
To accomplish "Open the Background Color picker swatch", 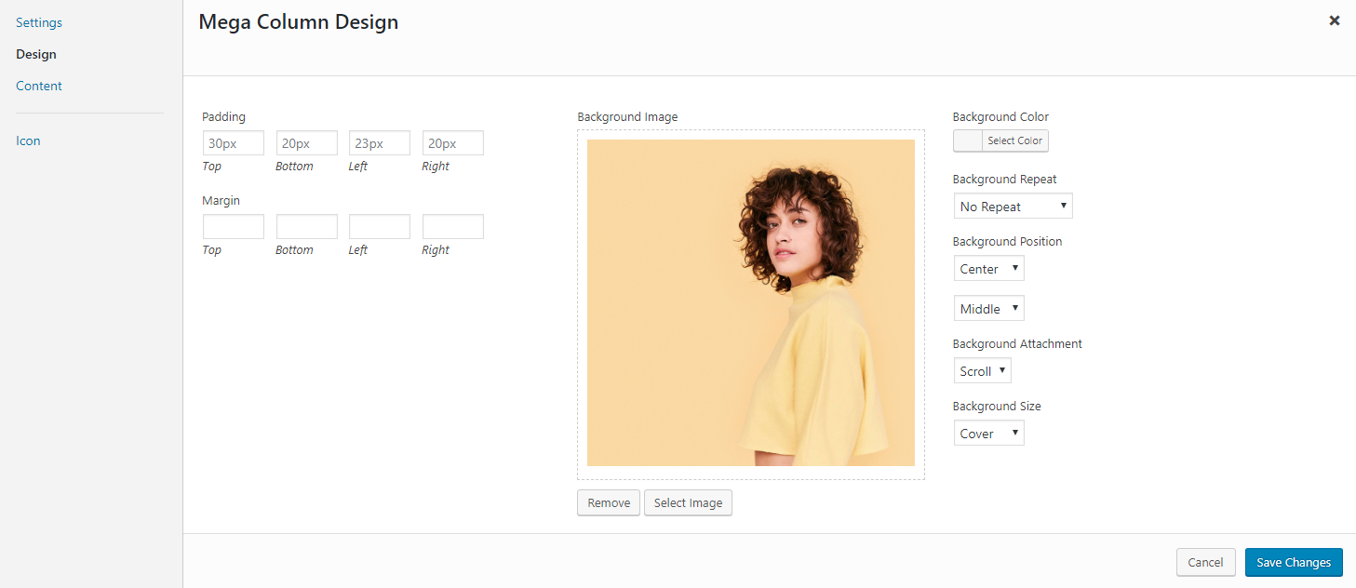I will 969,140.
